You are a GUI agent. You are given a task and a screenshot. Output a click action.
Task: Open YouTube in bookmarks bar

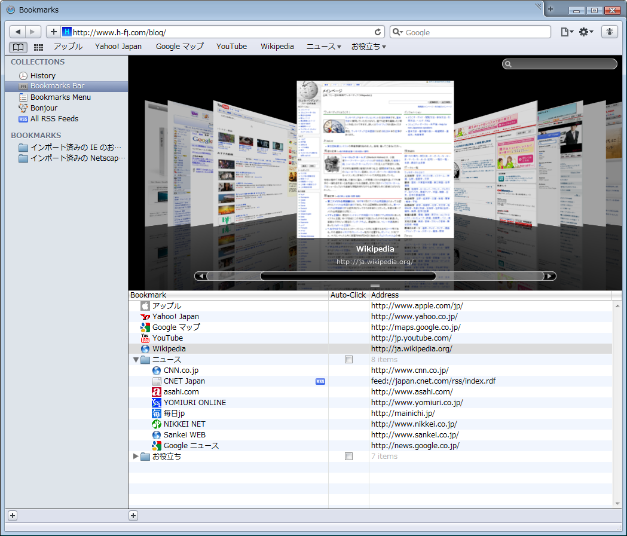(231, 47)
